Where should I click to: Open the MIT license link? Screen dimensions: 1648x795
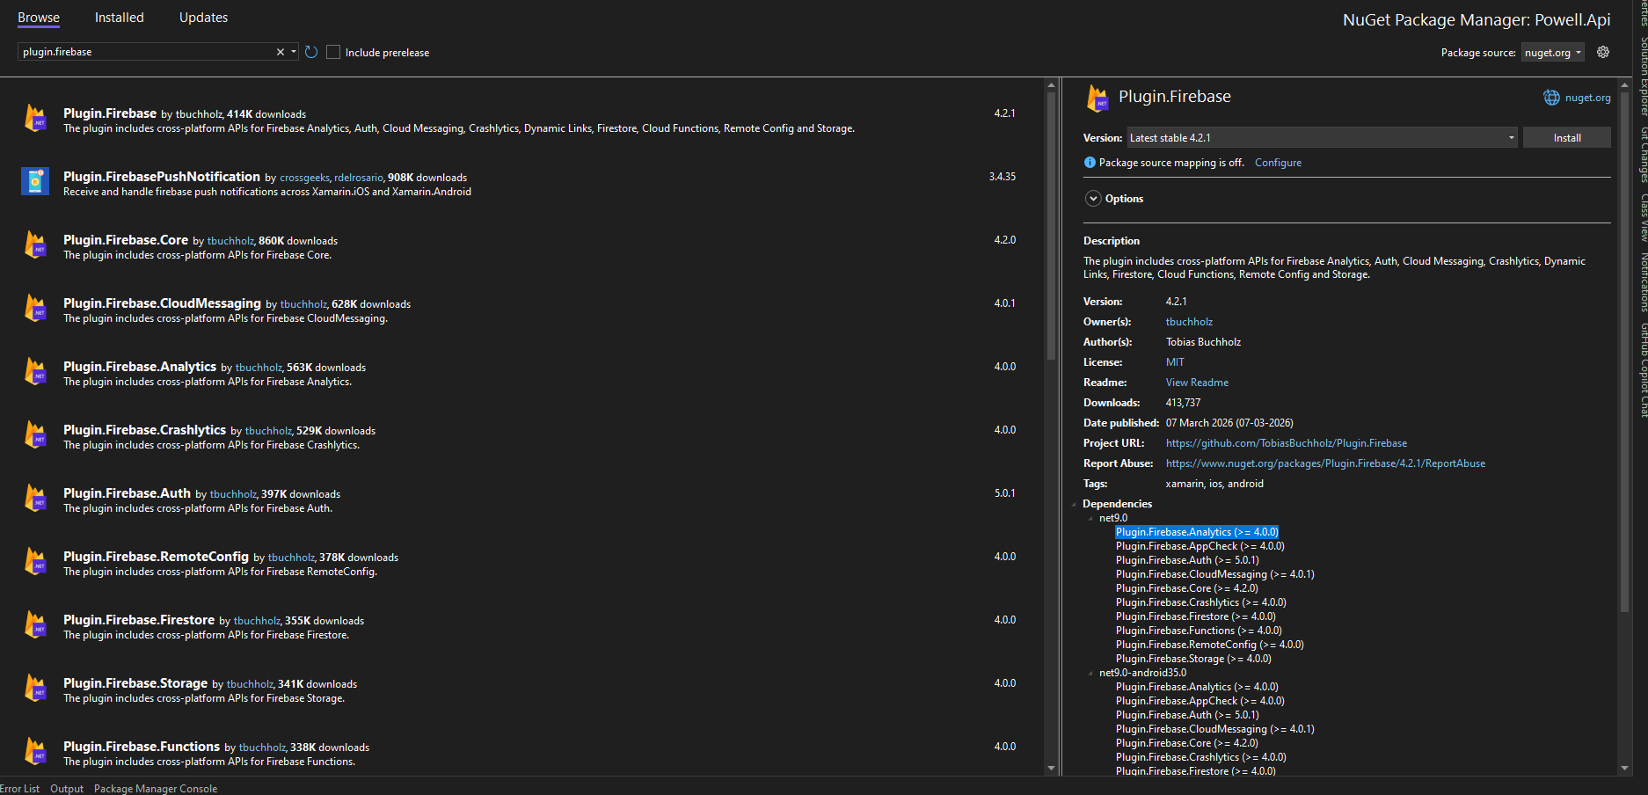(x=1175, y=362)
